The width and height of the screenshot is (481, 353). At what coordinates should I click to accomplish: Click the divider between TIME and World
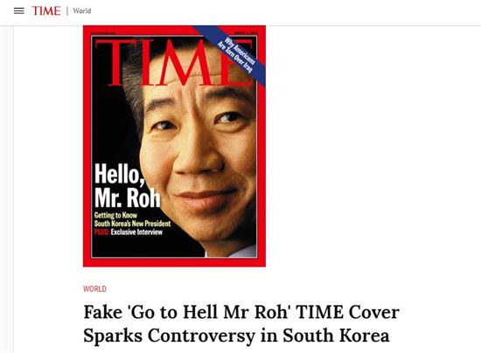tap(67, 11)
